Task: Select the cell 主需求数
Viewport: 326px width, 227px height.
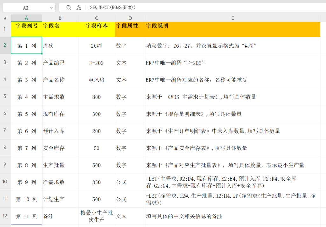Action: point(60,97)
